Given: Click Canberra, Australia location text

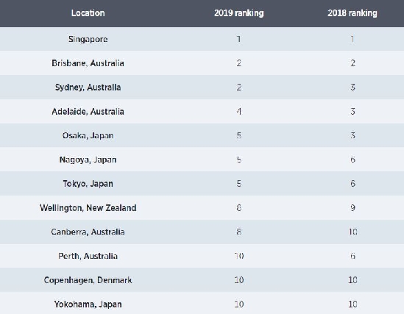Looking at the screenshot, I should (88, 232).
